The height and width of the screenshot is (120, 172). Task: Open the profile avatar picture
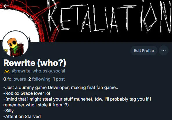coord(15,44)
